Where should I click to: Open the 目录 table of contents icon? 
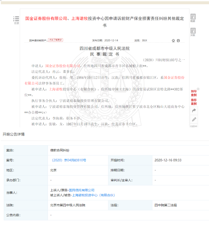[x=16, y=20]
